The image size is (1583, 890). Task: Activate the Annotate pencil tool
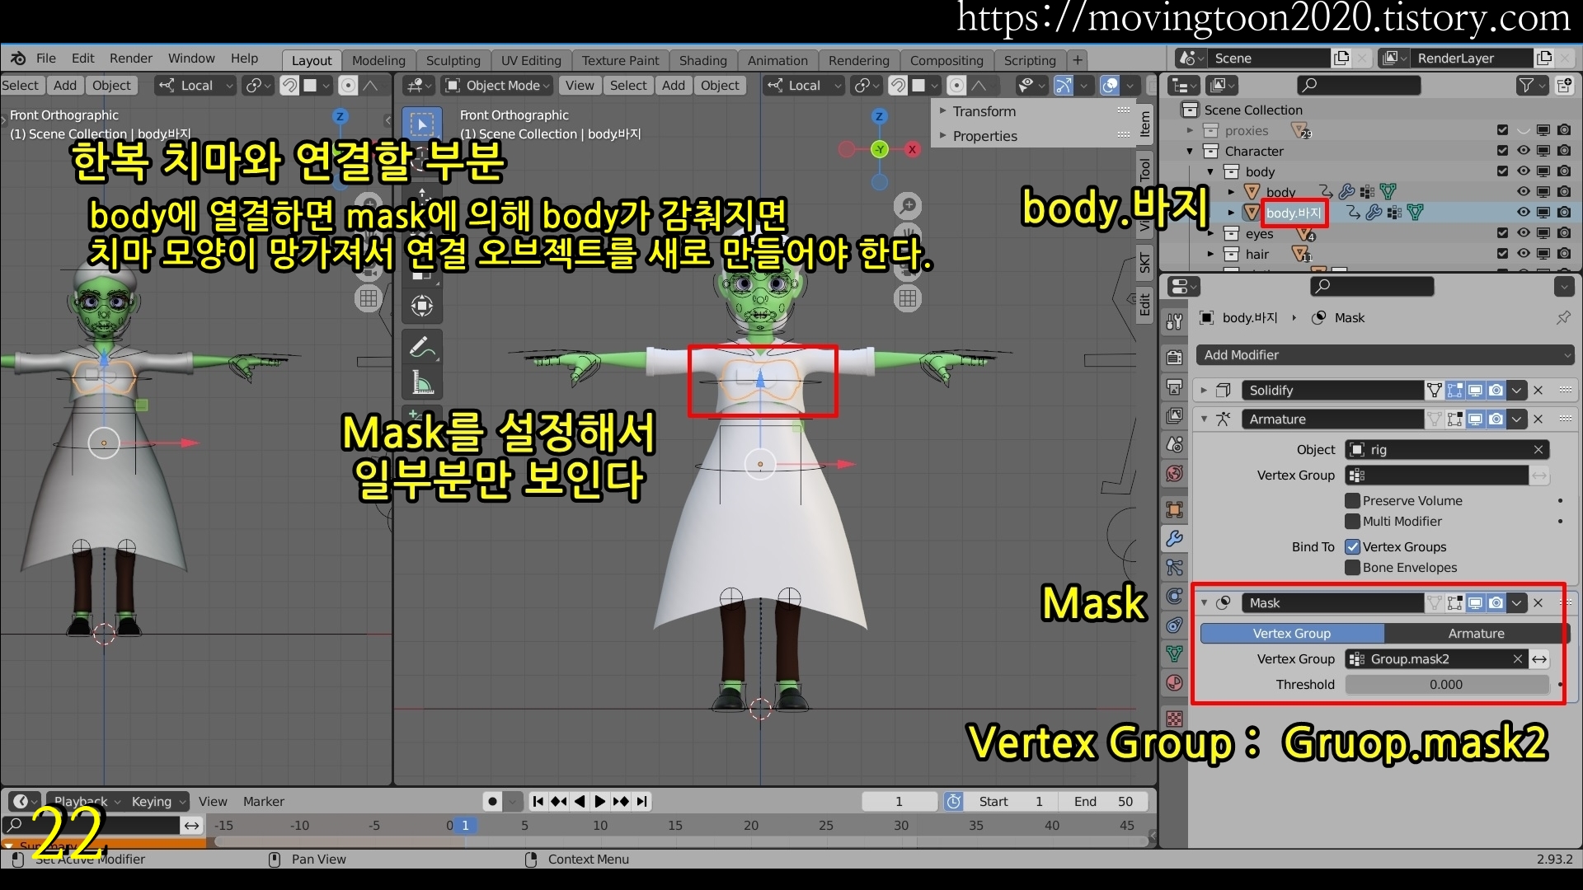[x=422, y=347]
